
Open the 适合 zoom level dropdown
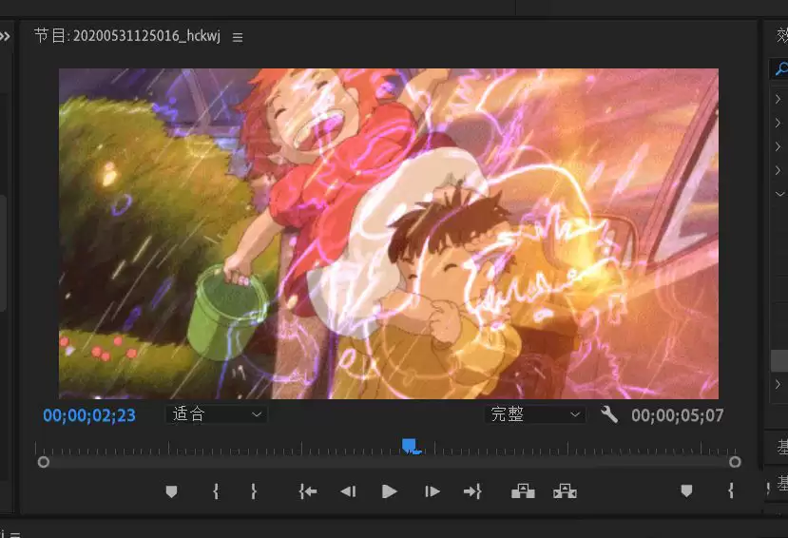pos(217,414)
